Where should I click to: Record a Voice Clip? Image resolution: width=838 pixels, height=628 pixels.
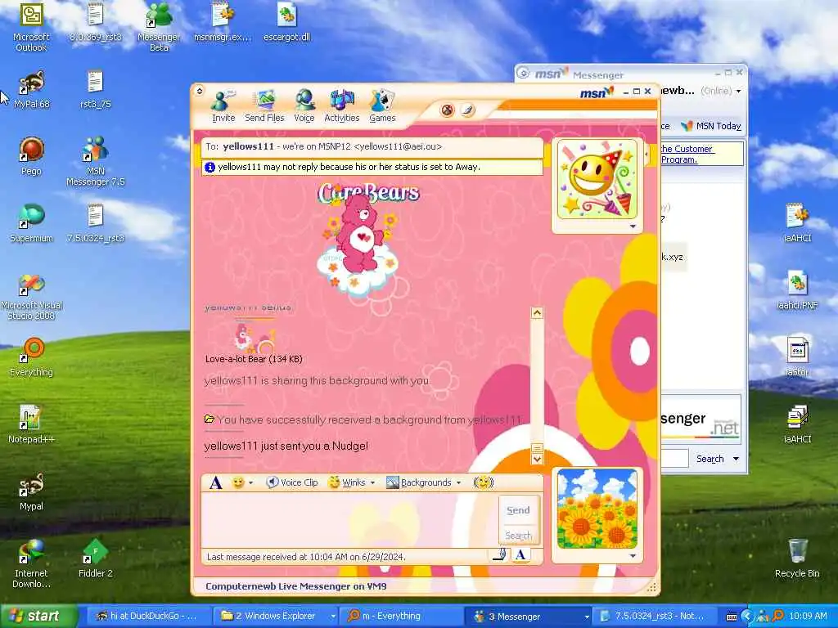[292, 482]
